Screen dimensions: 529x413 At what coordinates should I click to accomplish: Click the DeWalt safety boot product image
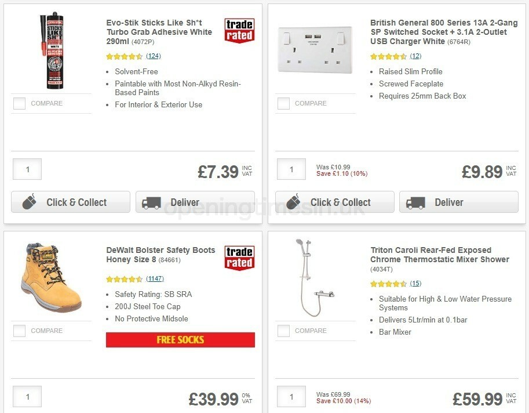(51, 277)
